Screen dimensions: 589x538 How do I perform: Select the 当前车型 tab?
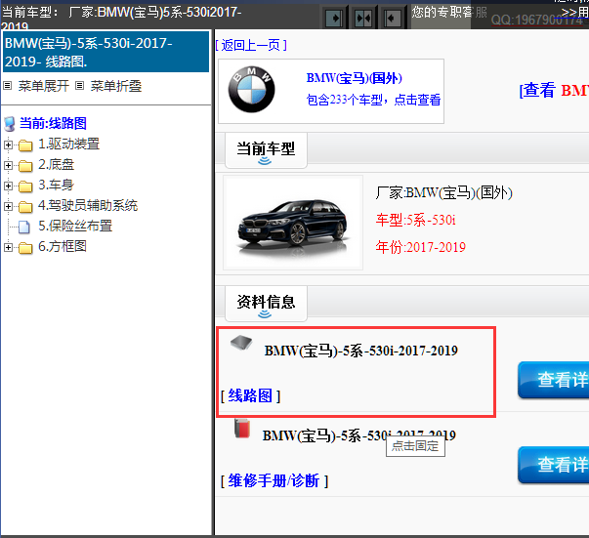266,150
